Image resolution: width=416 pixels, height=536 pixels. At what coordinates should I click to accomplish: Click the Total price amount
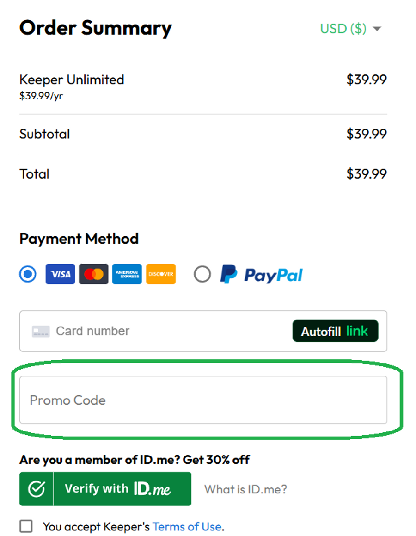tap(367, 174)
